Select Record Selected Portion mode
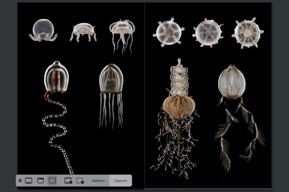 pos(80,181)
